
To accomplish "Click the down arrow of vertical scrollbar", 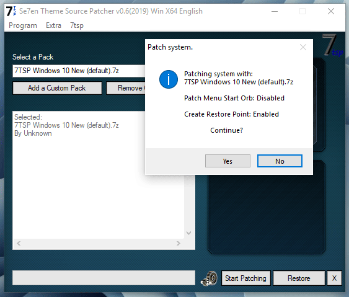I will 188,233.
